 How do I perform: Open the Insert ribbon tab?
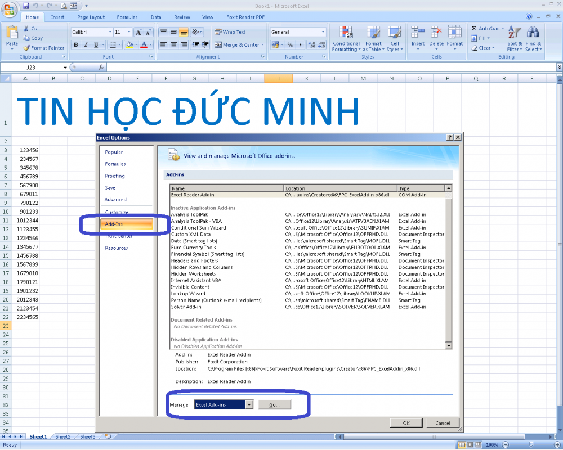click(57, 17)
